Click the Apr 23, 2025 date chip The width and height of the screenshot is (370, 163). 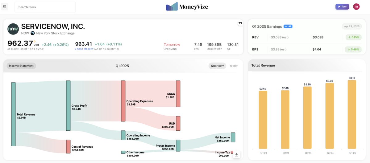coord(351,26)
